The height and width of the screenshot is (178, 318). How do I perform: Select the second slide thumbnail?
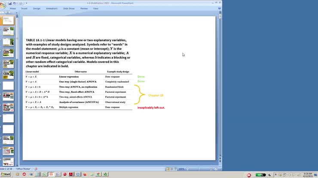(x=8, y=31)
